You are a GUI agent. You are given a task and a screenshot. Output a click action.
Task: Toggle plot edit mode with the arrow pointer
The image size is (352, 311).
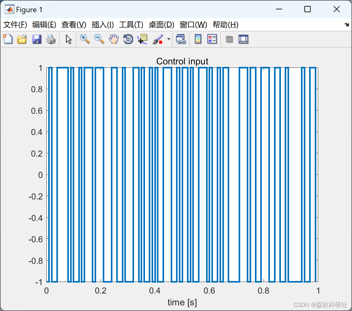[68, 39]
